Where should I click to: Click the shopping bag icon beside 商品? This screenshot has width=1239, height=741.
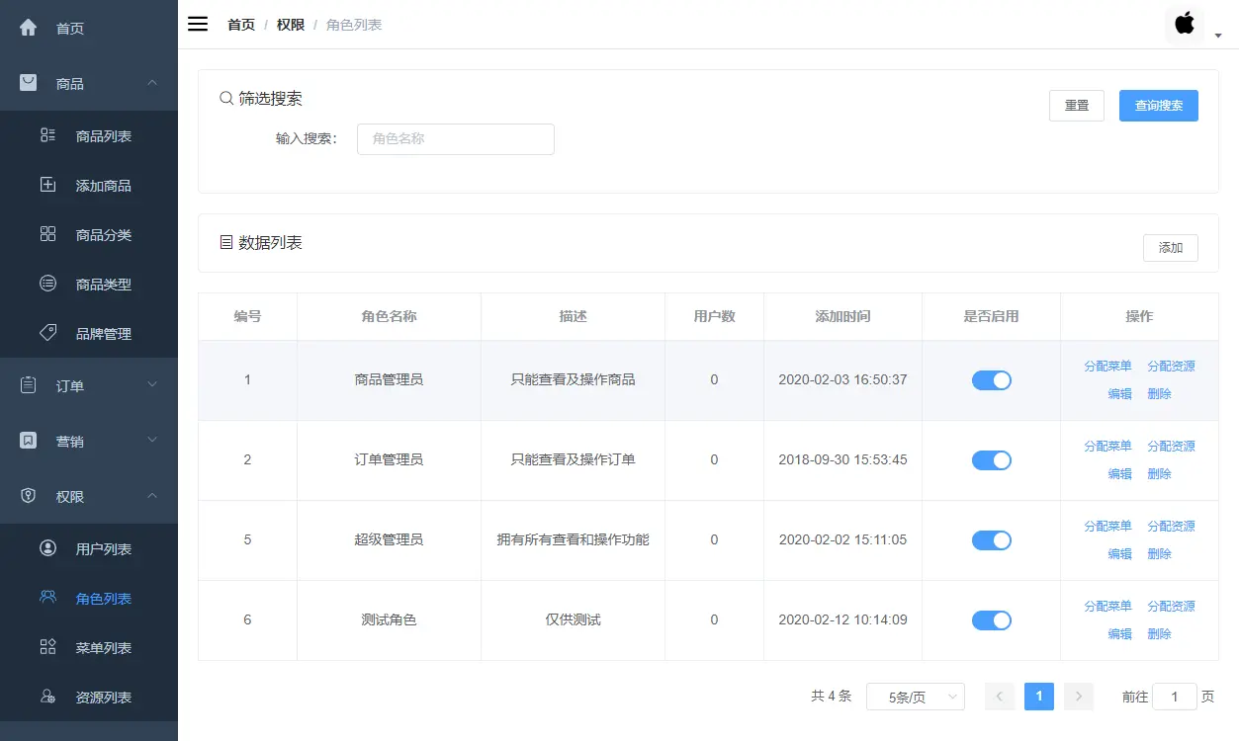(x=29, y=83)
